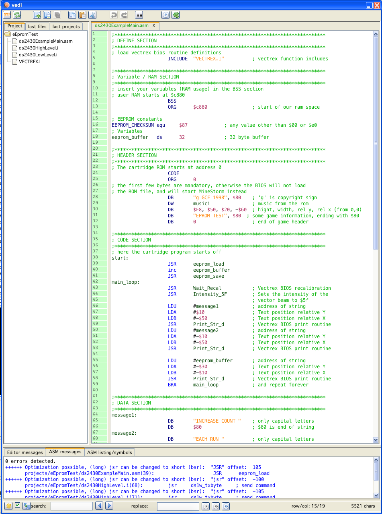Screen dimensions: 382x514
Task: Click the New file toolbar icon
Action: (7, 15)
